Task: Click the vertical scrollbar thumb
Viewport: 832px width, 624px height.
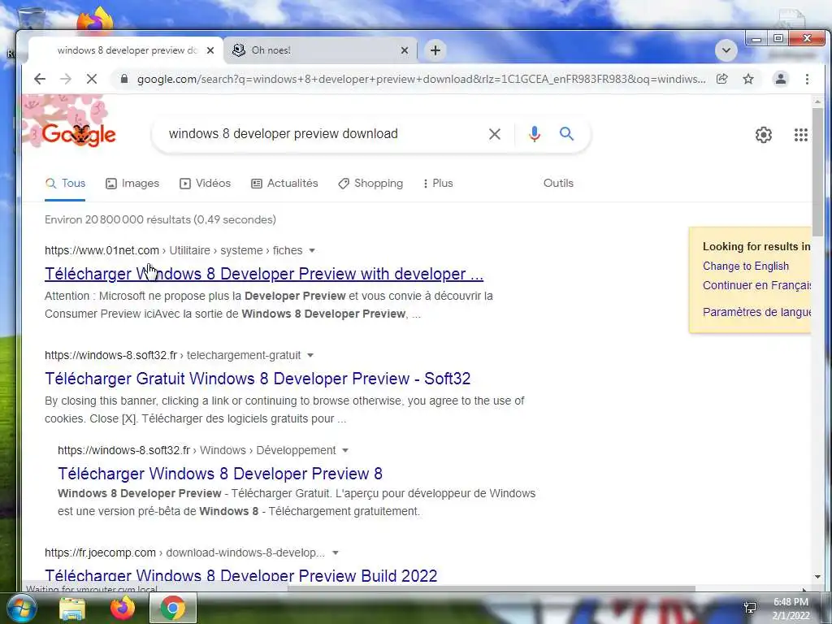Action: [817, 172]
